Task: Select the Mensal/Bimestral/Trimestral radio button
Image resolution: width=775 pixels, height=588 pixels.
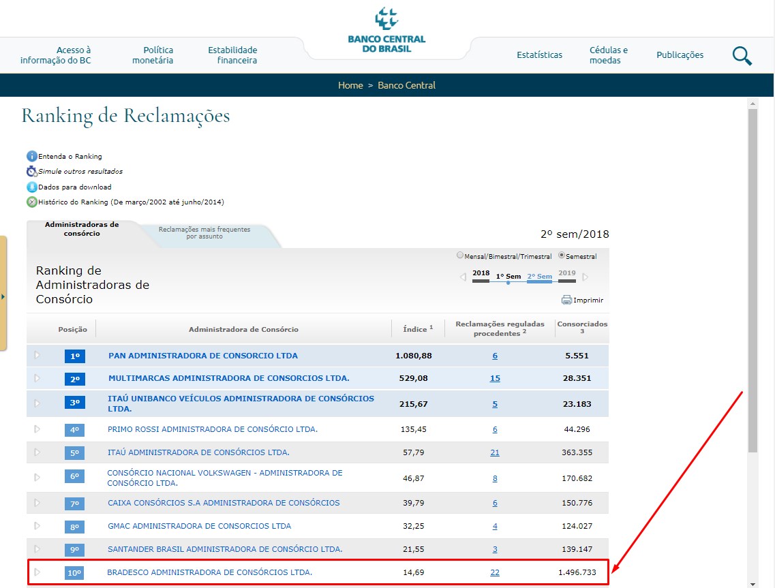Action: coord(460,256)
